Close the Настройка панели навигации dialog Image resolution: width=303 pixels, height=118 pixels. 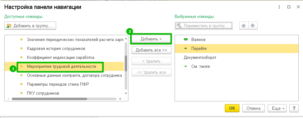[298, 7]
